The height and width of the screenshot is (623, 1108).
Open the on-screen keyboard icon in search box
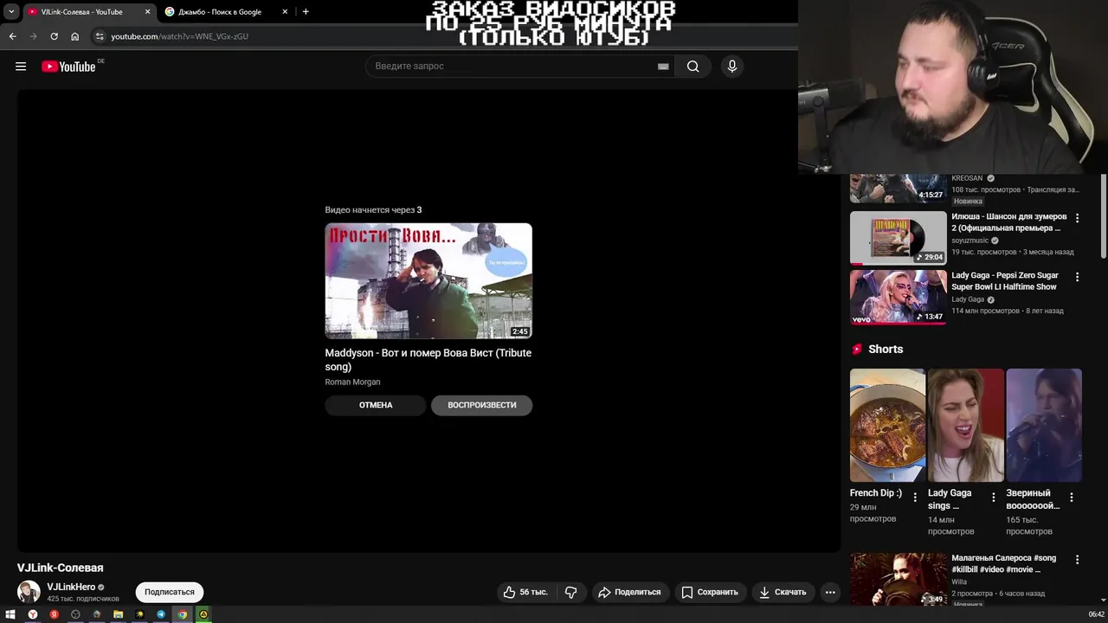pyautogui.click(x=663, y=67)
